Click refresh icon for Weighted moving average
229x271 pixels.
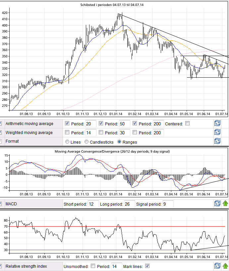(x=217, y=133)
